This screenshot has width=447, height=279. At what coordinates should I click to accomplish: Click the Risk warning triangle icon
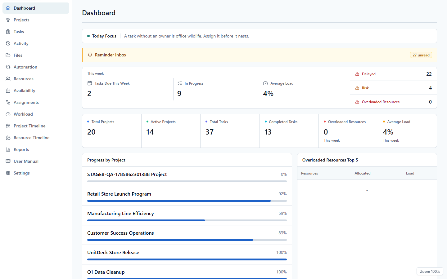357,88
